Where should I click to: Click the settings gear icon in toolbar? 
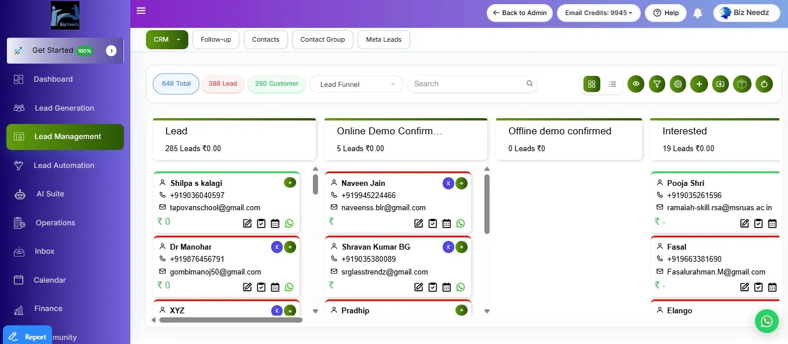678,84
